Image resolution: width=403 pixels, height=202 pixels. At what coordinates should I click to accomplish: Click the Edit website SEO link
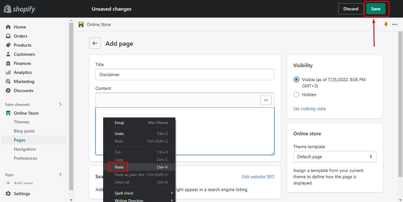pos(258,177)
